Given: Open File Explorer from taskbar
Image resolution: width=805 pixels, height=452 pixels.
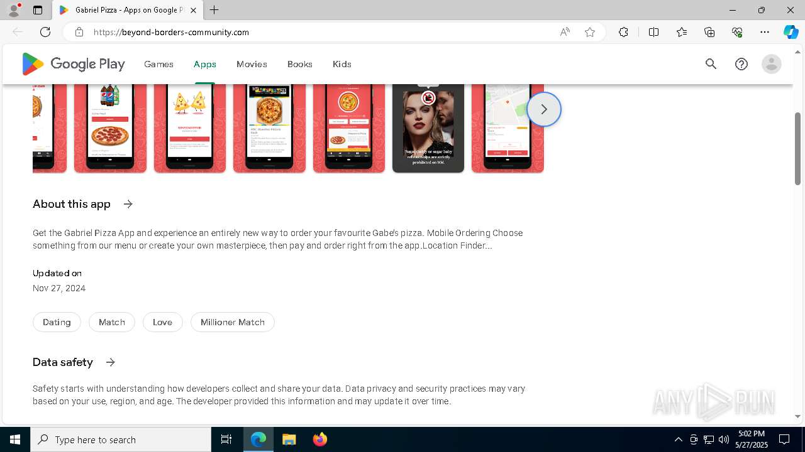Looking at the screenshot, I should point(289,439).
